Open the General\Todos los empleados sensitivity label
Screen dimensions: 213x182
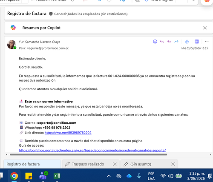[x=91, y=14]
